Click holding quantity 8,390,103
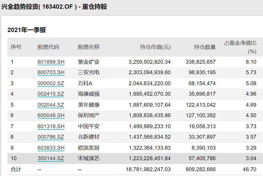Viewport: 263px width, 176px height. pos(204,148)
